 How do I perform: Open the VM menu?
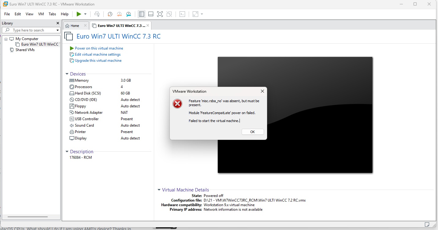tap(41, 14)
